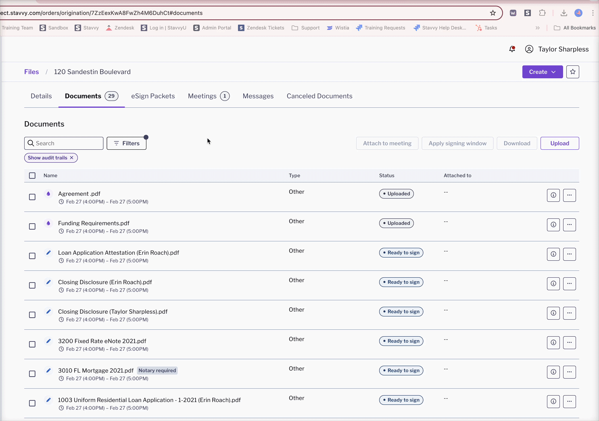View info for 3010 FL Mortgage 2021.pdf

(553, 372)
